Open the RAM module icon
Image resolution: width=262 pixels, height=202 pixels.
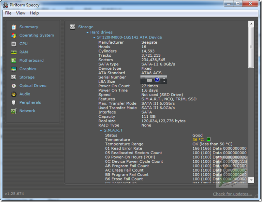tap(14, 52)
